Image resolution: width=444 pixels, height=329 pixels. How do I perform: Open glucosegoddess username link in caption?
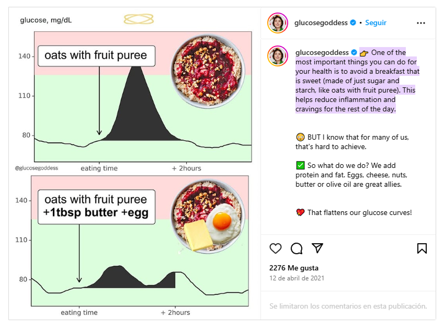click(322, 53)
